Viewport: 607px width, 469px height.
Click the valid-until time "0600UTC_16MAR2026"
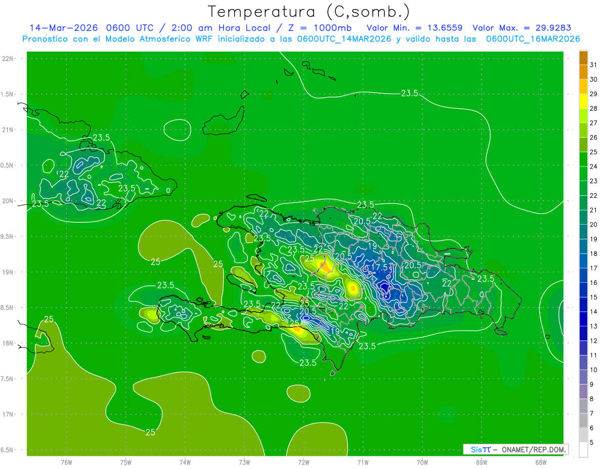[533, 39]
